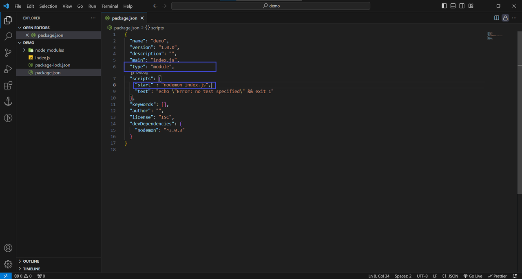
Task: Click the demo search command center
Action: 271,6
